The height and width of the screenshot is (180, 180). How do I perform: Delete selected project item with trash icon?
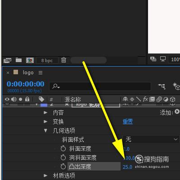[63, 60]
